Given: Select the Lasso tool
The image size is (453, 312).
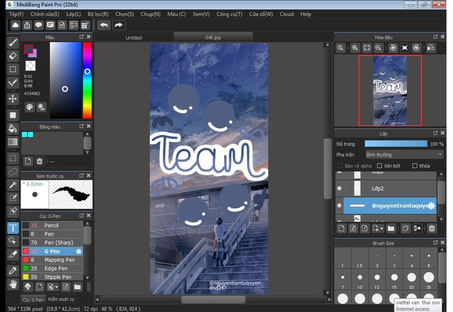Looking at the screenshot, I should coord(13,171).
